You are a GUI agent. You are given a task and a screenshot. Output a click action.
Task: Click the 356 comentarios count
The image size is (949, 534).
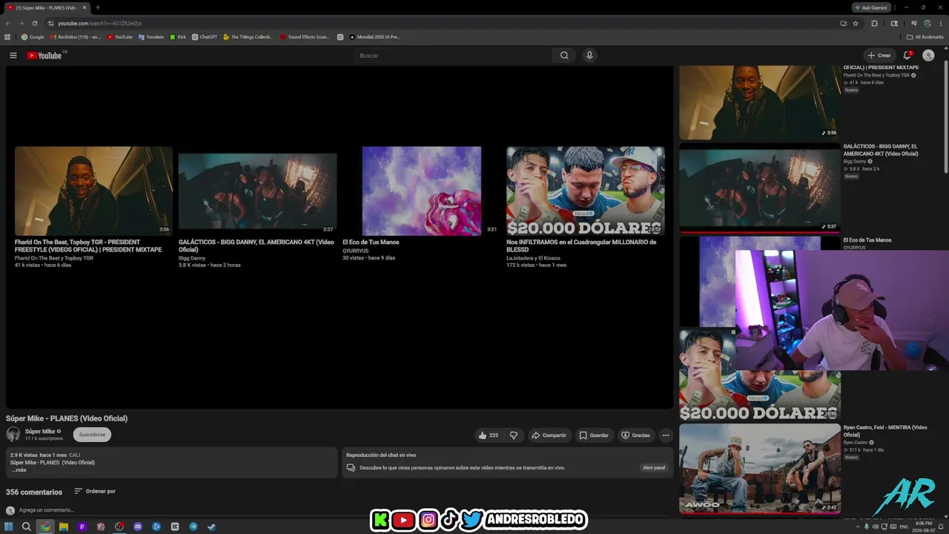click(34, 492)
